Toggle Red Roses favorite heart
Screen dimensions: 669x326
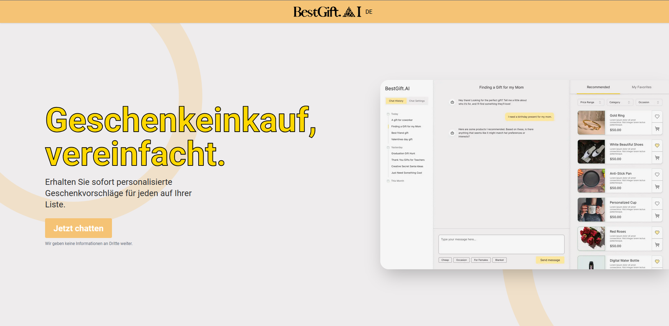(x=657, y=232)
